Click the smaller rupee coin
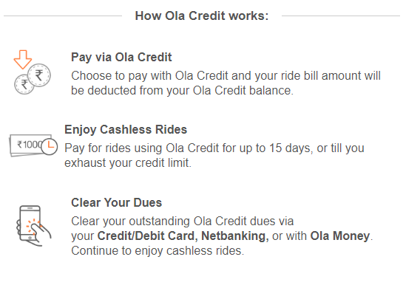403x285 pixels. click(x=24, y=84)
